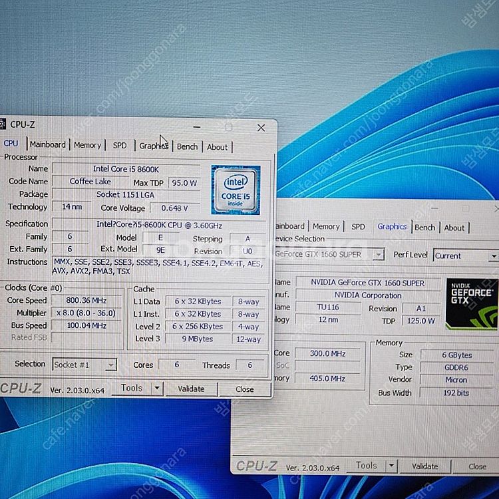
Task: Click the Level 3 12-way value
Action: click(x=249, y=339)
